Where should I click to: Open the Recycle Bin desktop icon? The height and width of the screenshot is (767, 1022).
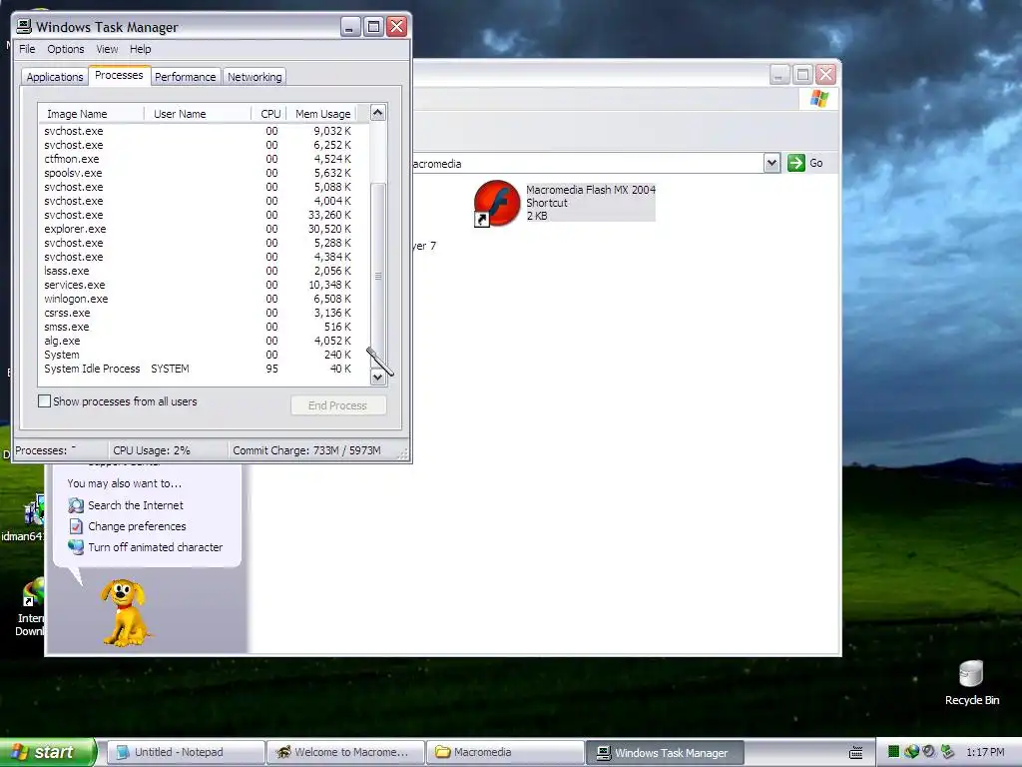(x=971, y=674)
